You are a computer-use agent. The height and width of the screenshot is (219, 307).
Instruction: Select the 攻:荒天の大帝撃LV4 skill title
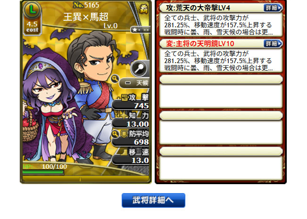198,8
